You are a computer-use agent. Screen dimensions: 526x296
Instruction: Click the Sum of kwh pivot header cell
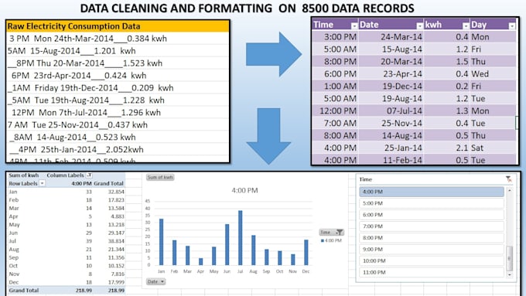[23, 175]
